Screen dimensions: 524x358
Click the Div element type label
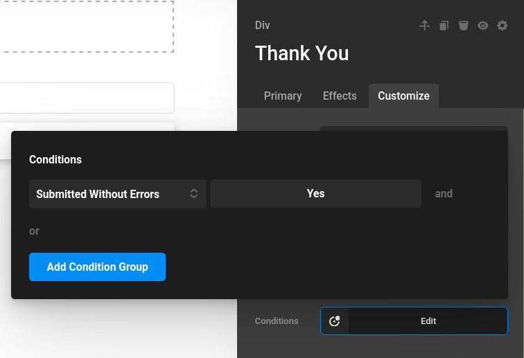263,26
